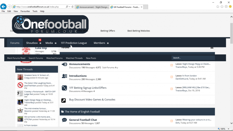Screen dimensions: 233x131
Task: Open the Tools menu
Action: tap(35, 11)
